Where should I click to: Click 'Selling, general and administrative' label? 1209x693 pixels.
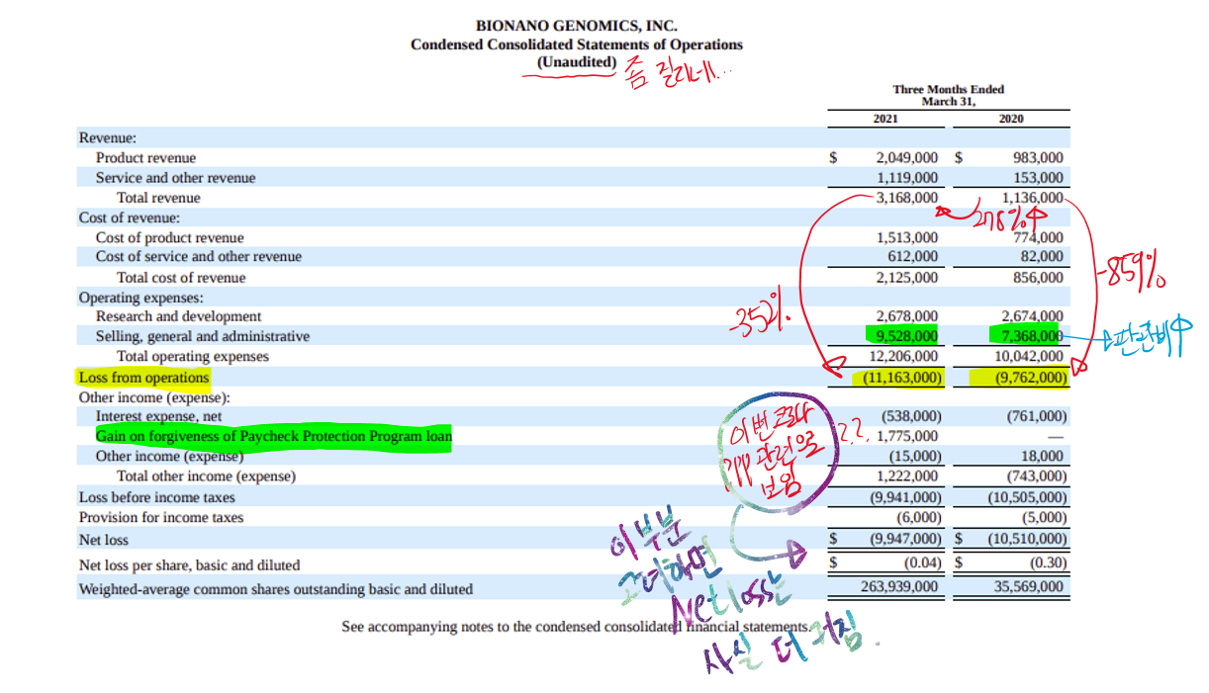click(x=202, y=336)
